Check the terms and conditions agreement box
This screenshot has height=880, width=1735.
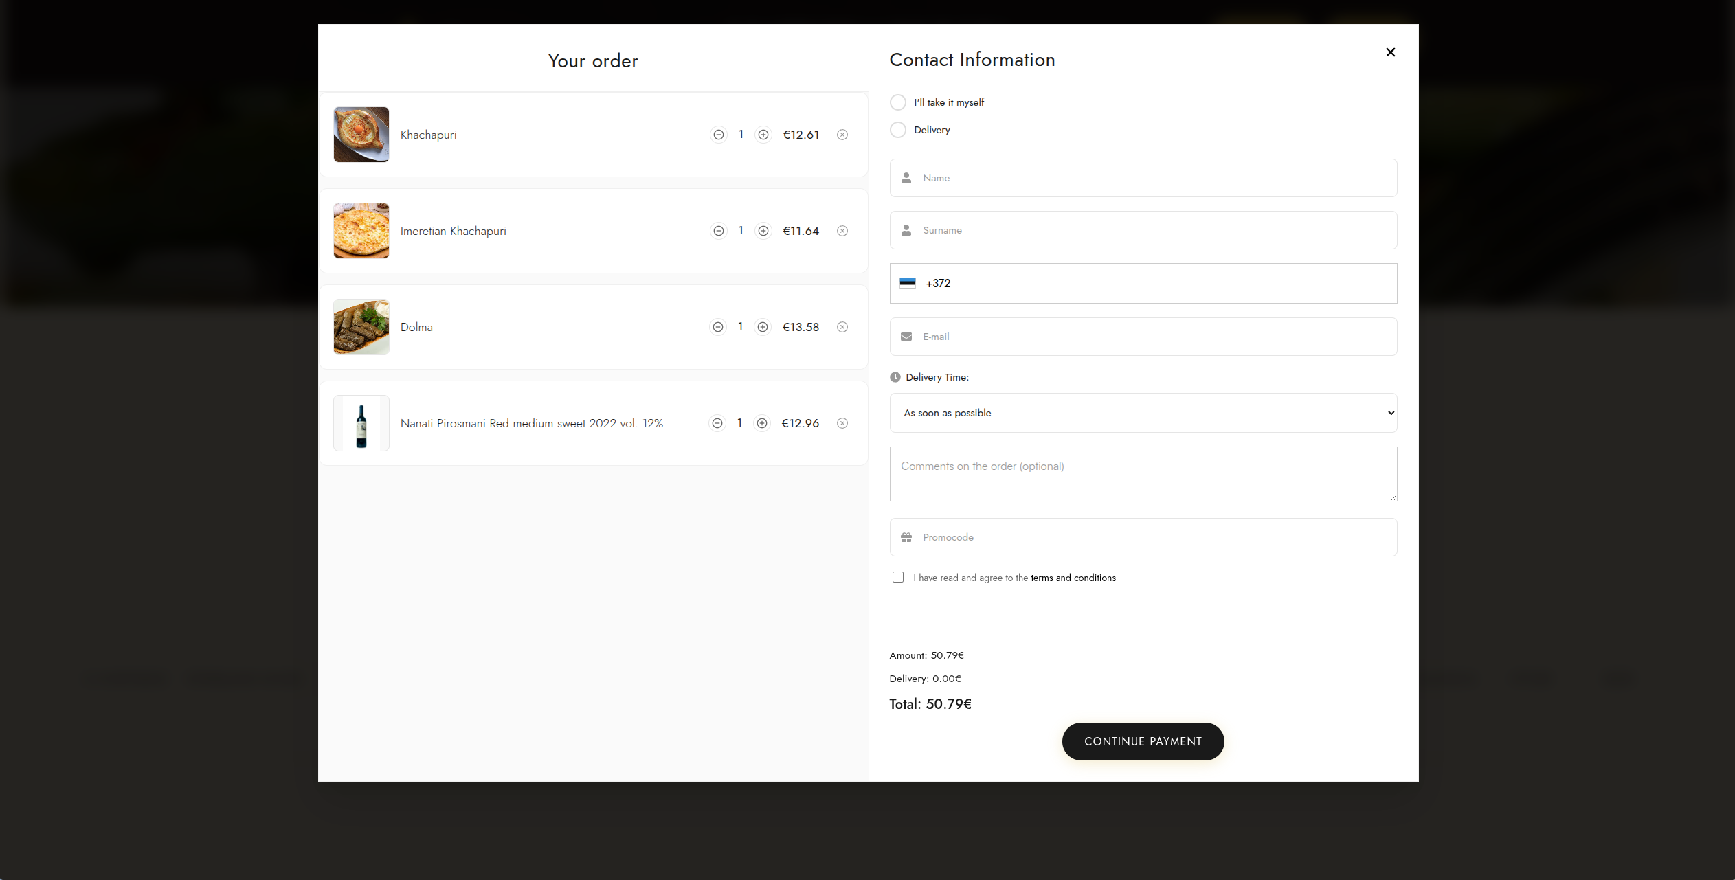tap(897, 577)
